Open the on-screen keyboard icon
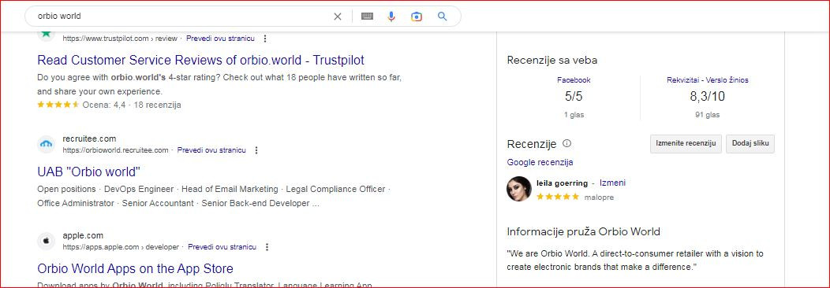The height and width of the screenshot is (288, 830). coord(368,17)
